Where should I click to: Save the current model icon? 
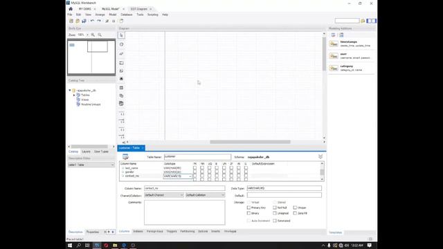[x=84, y=21]
